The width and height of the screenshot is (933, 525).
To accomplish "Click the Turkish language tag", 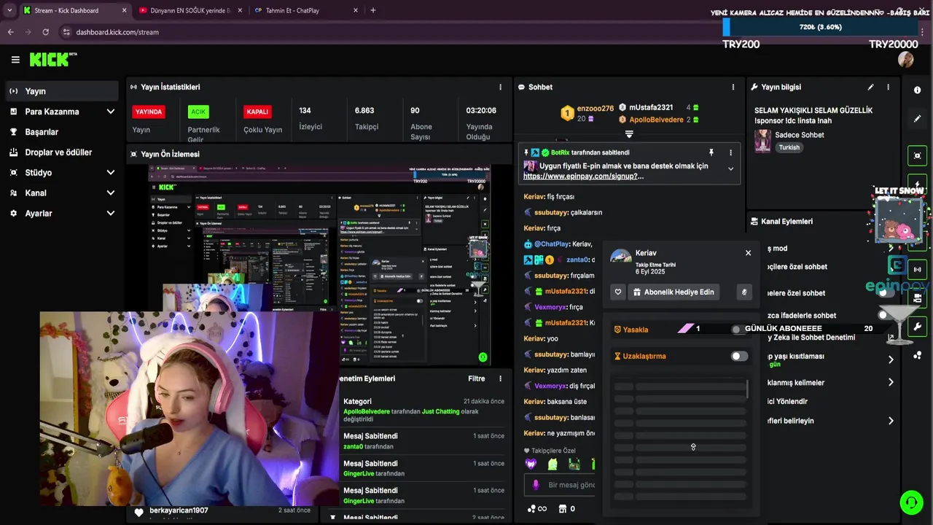I will 789,147.
